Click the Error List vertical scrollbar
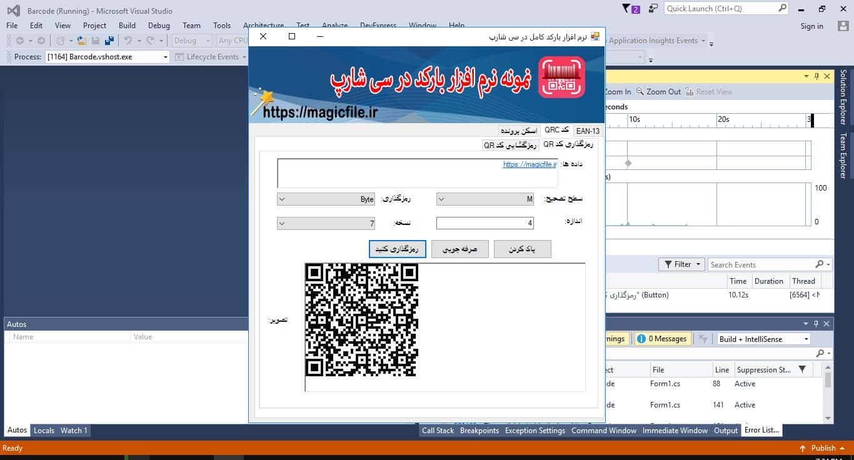Viewport: 854px width, 460px height. pyautogui.click(x=828, y=394)
